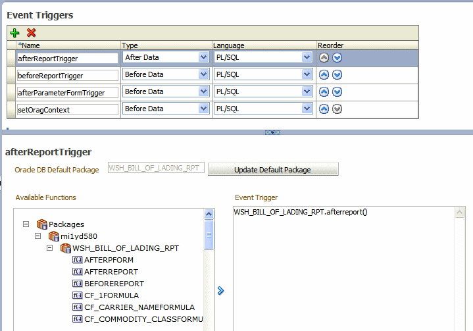Click the Reorder column header
The width and height of the screenshot is (473, 331).
[x=367, y=45]
